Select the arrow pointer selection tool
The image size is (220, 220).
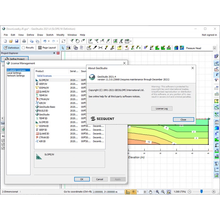coord(63,48)
